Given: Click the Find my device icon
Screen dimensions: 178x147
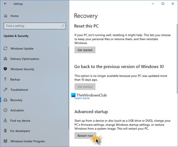Looking at the screenshot, I should [5, 121].
